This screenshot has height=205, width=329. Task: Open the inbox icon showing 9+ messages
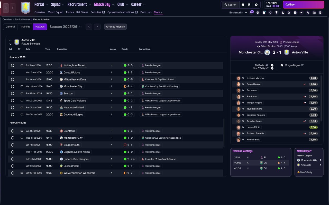[x=252, y=12]
